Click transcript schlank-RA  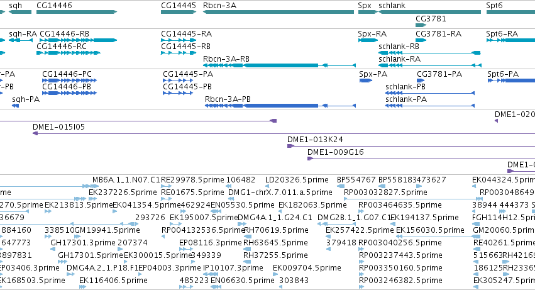(400, 59)
